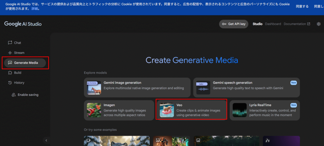Viewport: 324px width, 146px height.
Task: Click the Enable saving cloud icon
Action: coord(14,95)
